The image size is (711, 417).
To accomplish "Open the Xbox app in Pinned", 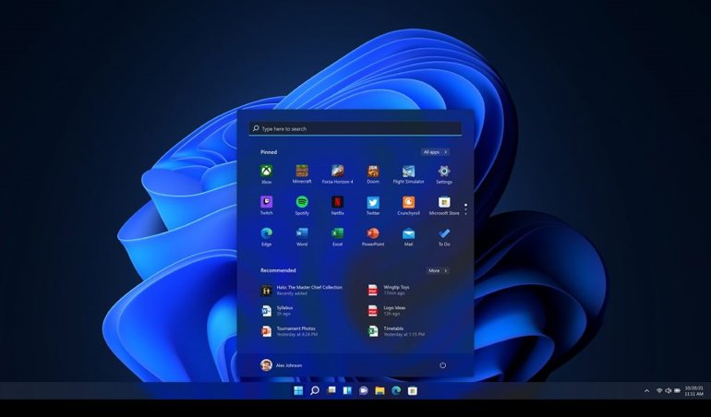I will coord(266,172).
